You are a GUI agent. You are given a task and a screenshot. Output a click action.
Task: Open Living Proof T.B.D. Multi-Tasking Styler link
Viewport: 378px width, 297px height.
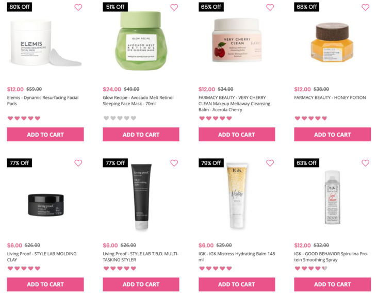141,257
